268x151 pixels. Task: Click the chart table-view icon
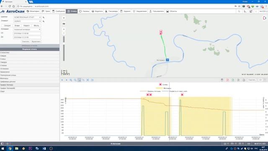(x=92, y=80)
